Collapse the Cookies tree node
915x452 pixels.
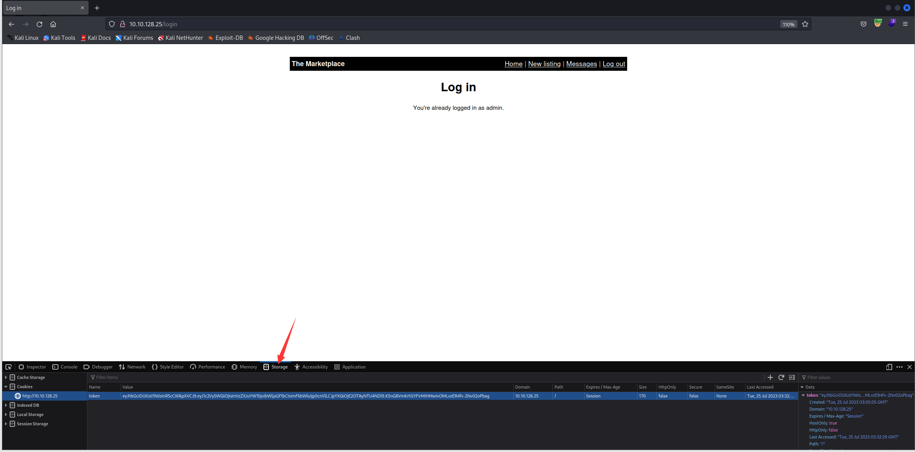[x=6, y=387]
